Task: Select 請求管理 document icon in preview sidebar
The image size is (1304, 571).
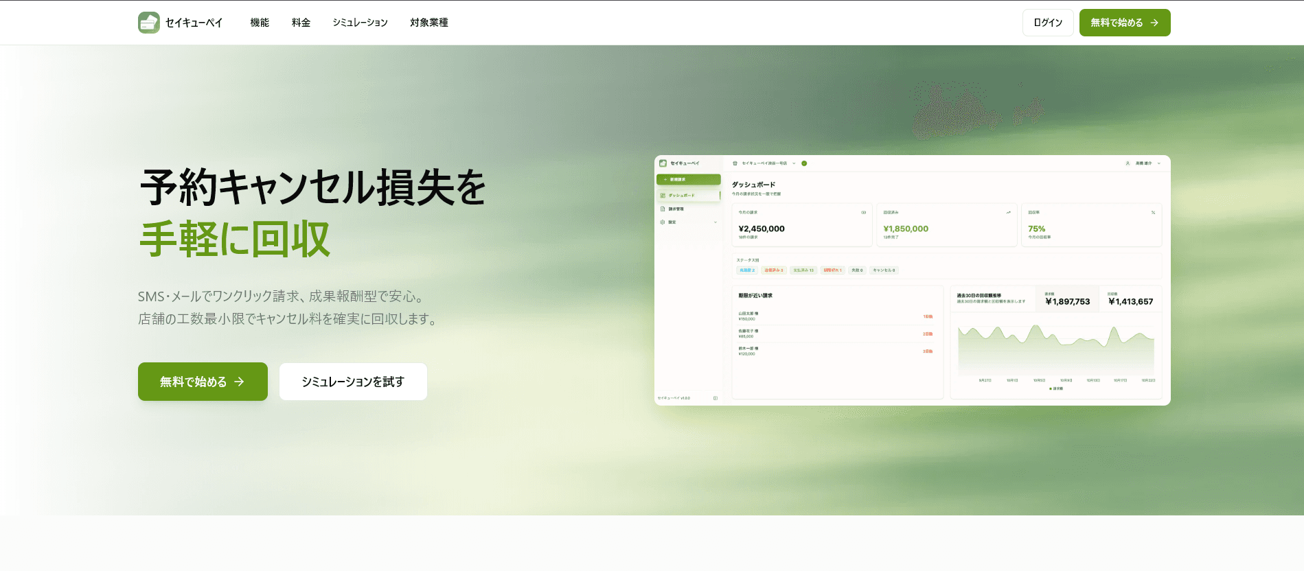Action: tap(663, 209)
